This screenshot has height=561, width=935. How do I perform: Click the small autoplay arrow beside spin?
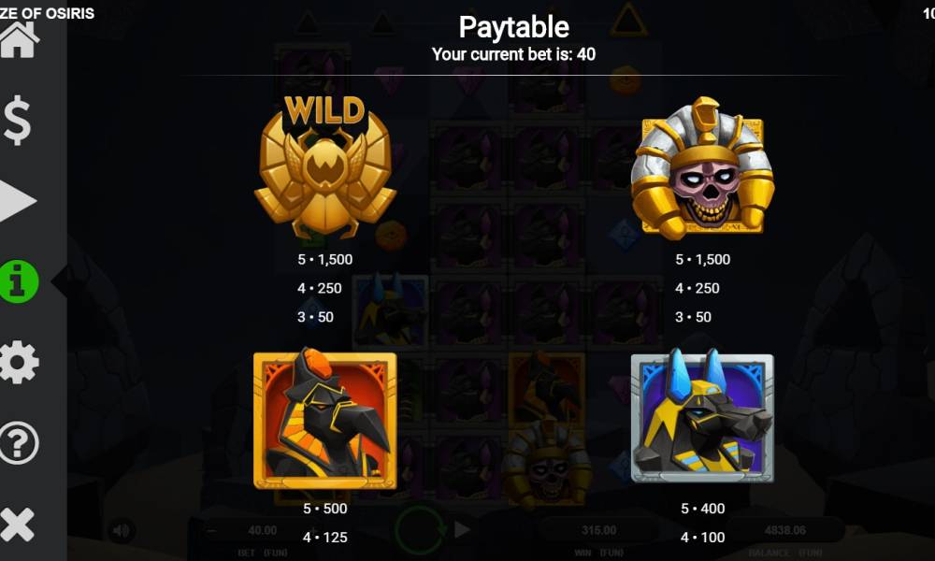(462, 529)
